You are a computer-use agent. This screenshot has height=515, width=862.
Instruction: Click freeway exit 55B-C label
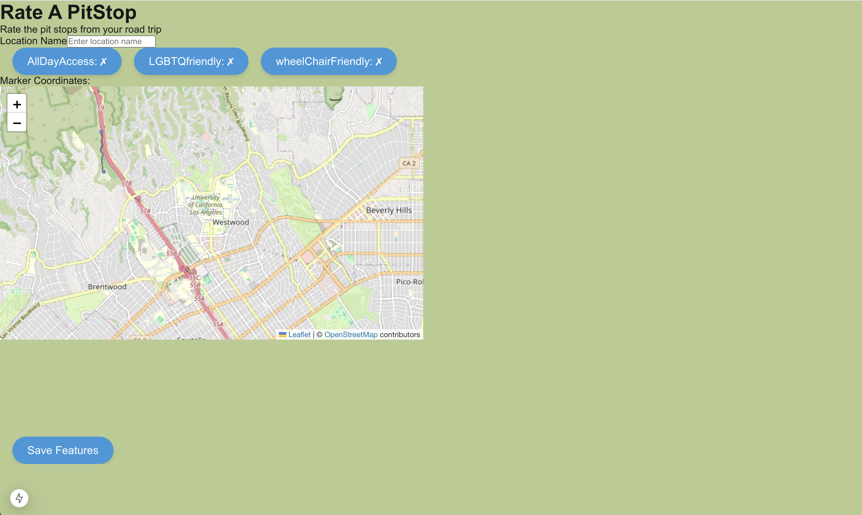coord(174,253)
